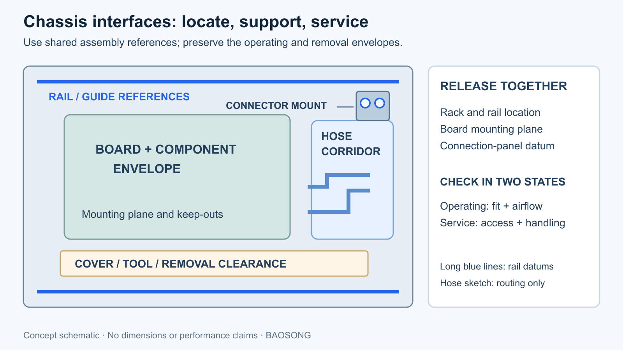This screenshot has height=350, width=623.
Task: Click legend 'Hose sketch: routing only'
Action: [x=492, y=283]
